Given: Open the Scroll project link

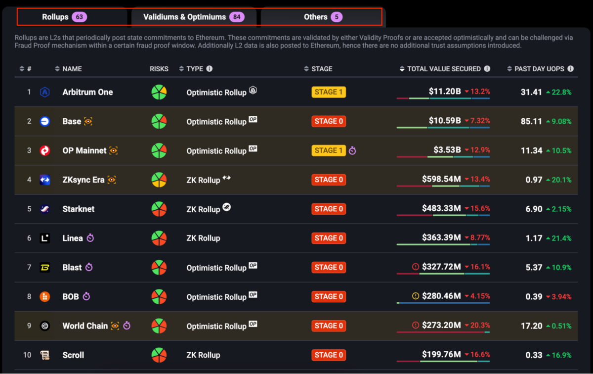Looking at the screenshot, I should pos(73,355).
